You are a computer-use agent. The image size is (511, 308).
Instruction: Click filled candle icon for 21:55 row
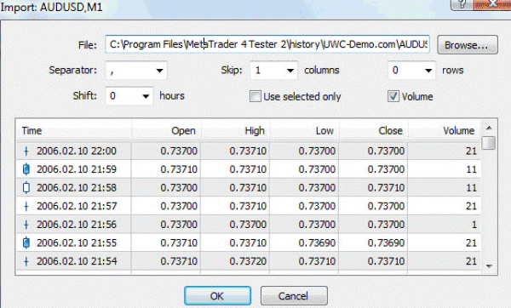[x=26, y=242]
